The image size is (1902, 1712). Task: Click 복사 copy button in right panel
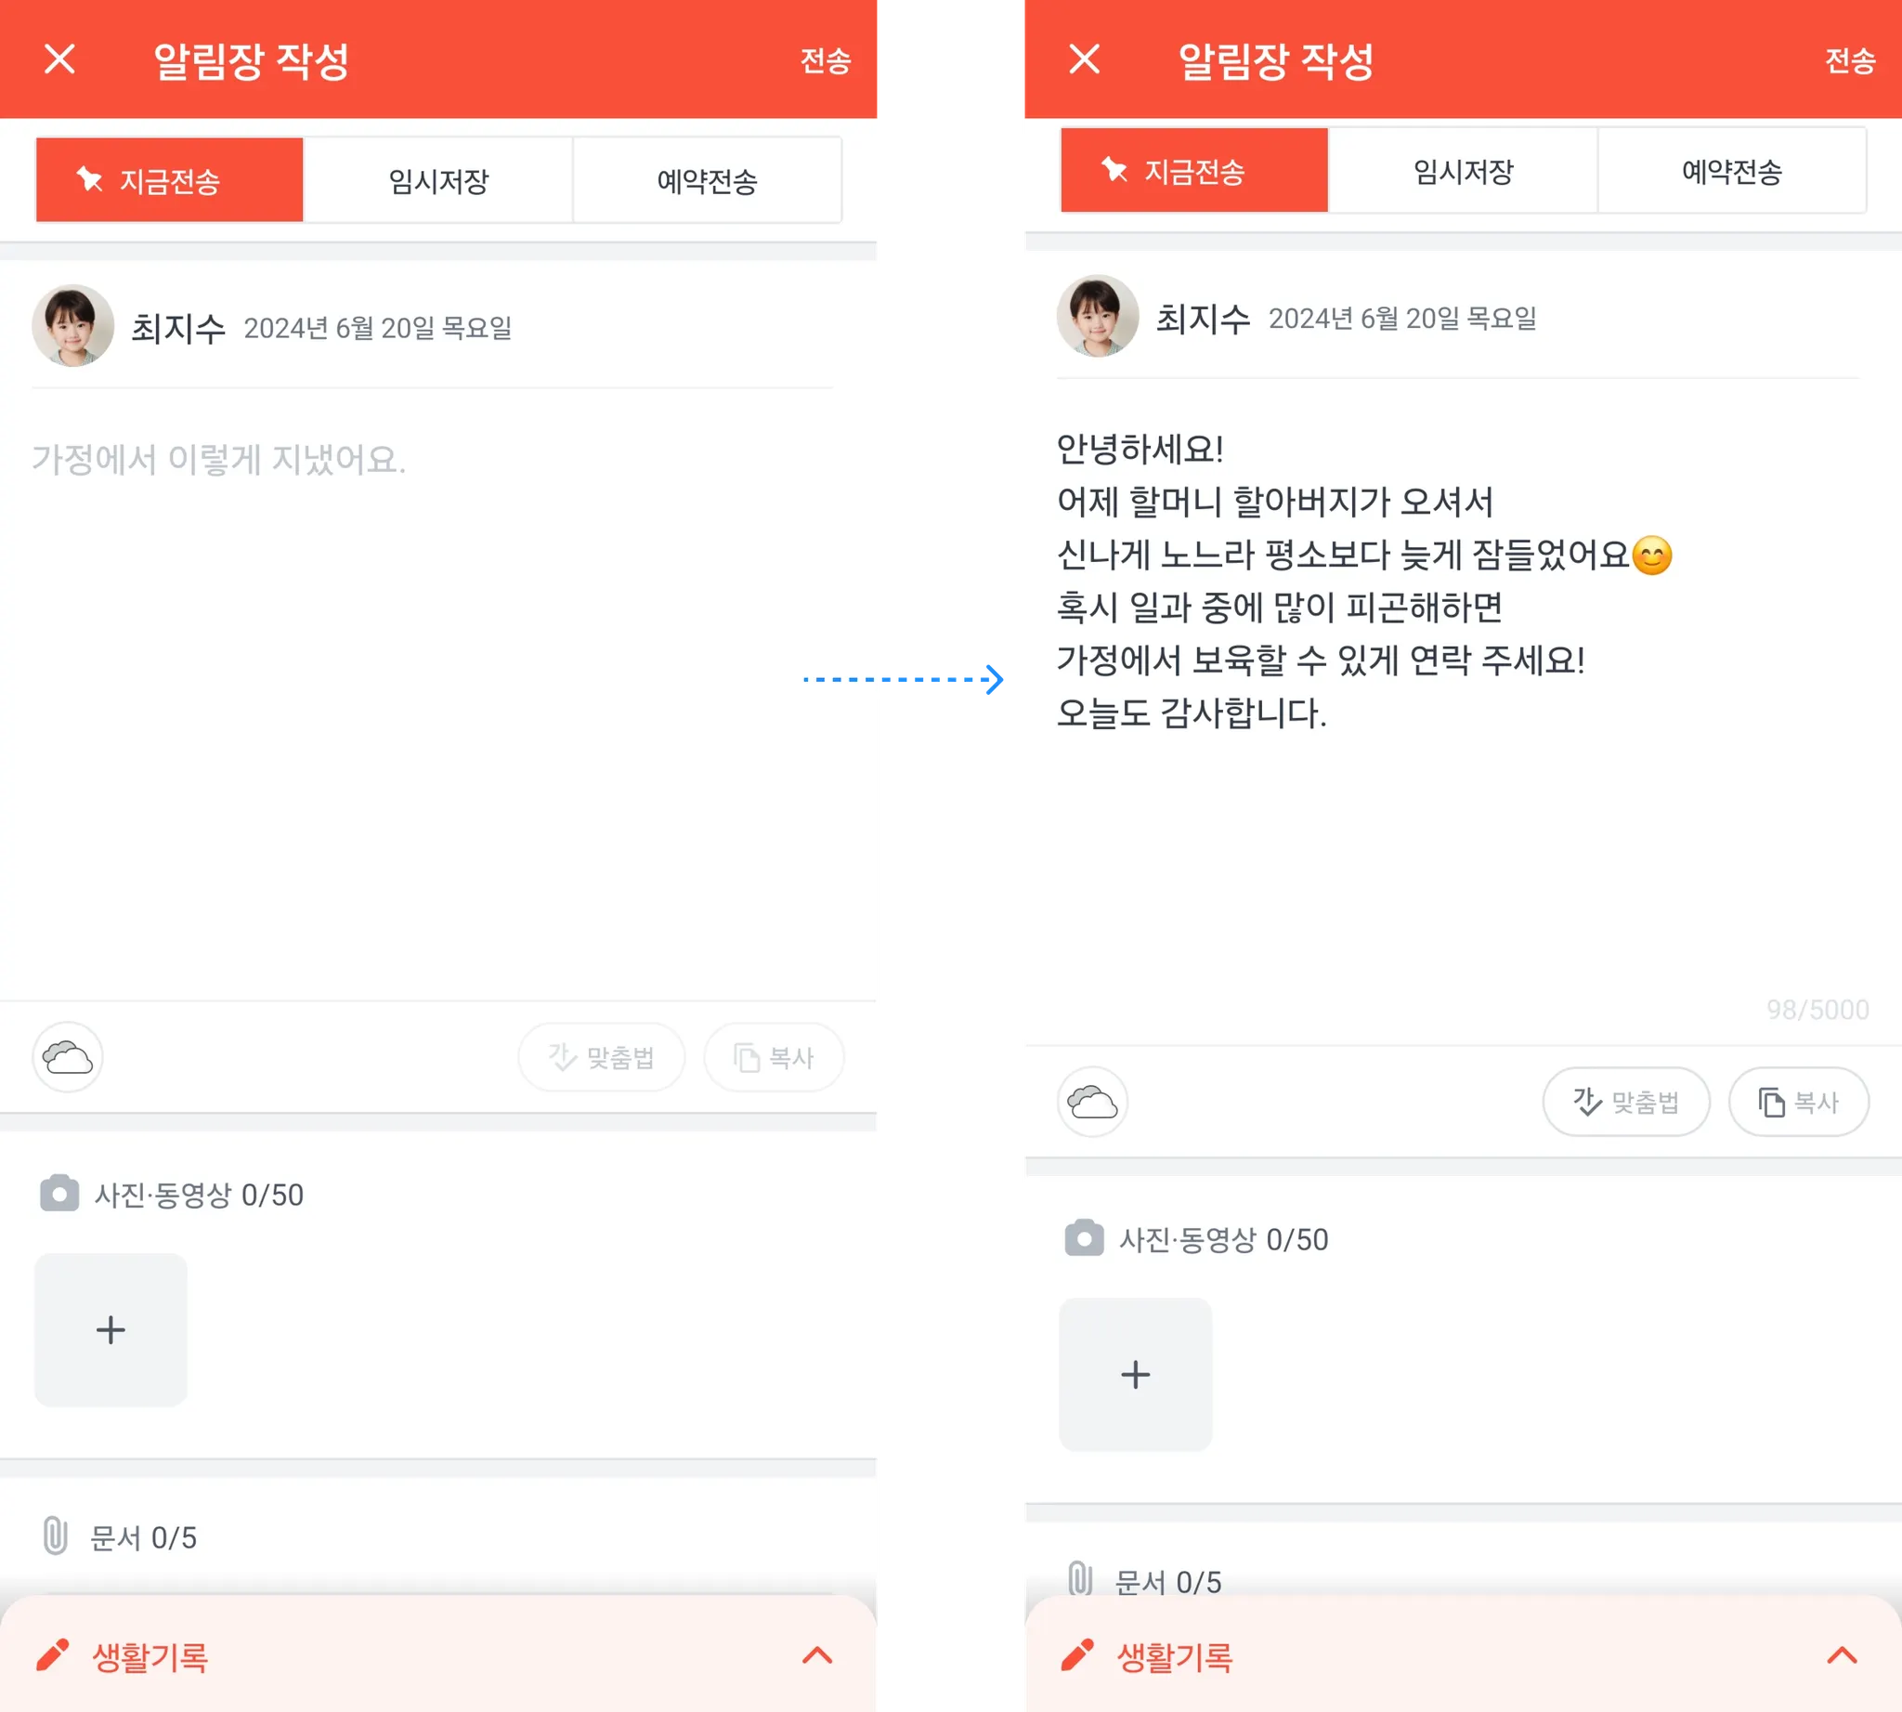pyautogui.click(x=1799, y=1102)
